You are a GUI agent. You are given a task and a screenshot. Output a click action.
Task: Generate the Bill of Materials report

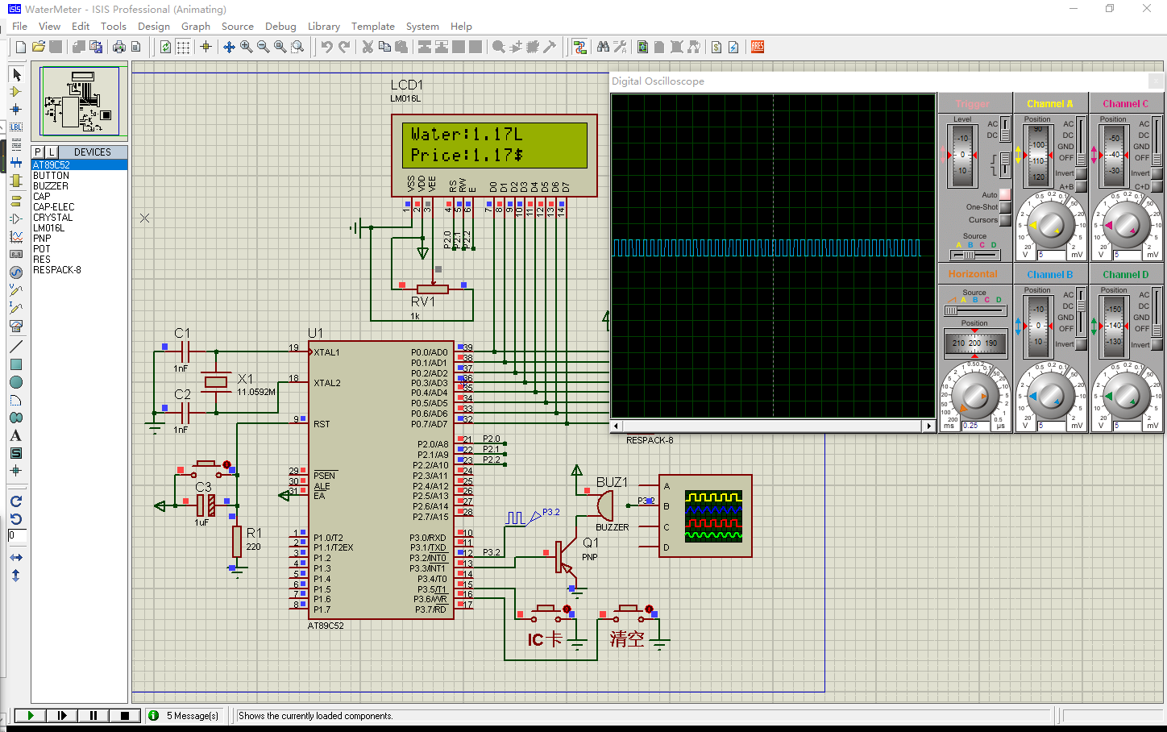click(716, 47)
